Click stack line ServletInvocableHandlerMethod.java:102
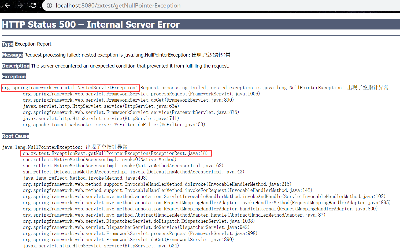Screen dimensions: 400x249 [x=204, y=196]
